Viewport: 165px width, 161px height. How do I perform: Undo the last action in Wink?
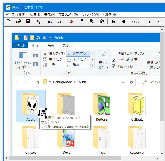click(50, 22)
